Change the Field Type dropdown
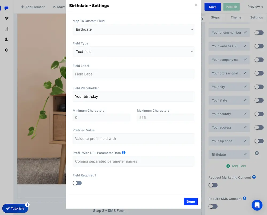 tap(133, 52)
